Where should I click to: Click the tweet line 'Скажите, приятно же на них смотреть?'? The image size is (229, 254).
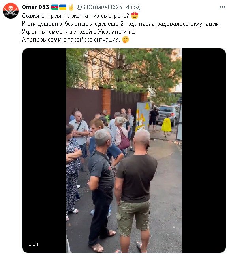pyautogui.click(x=75, y=16)
